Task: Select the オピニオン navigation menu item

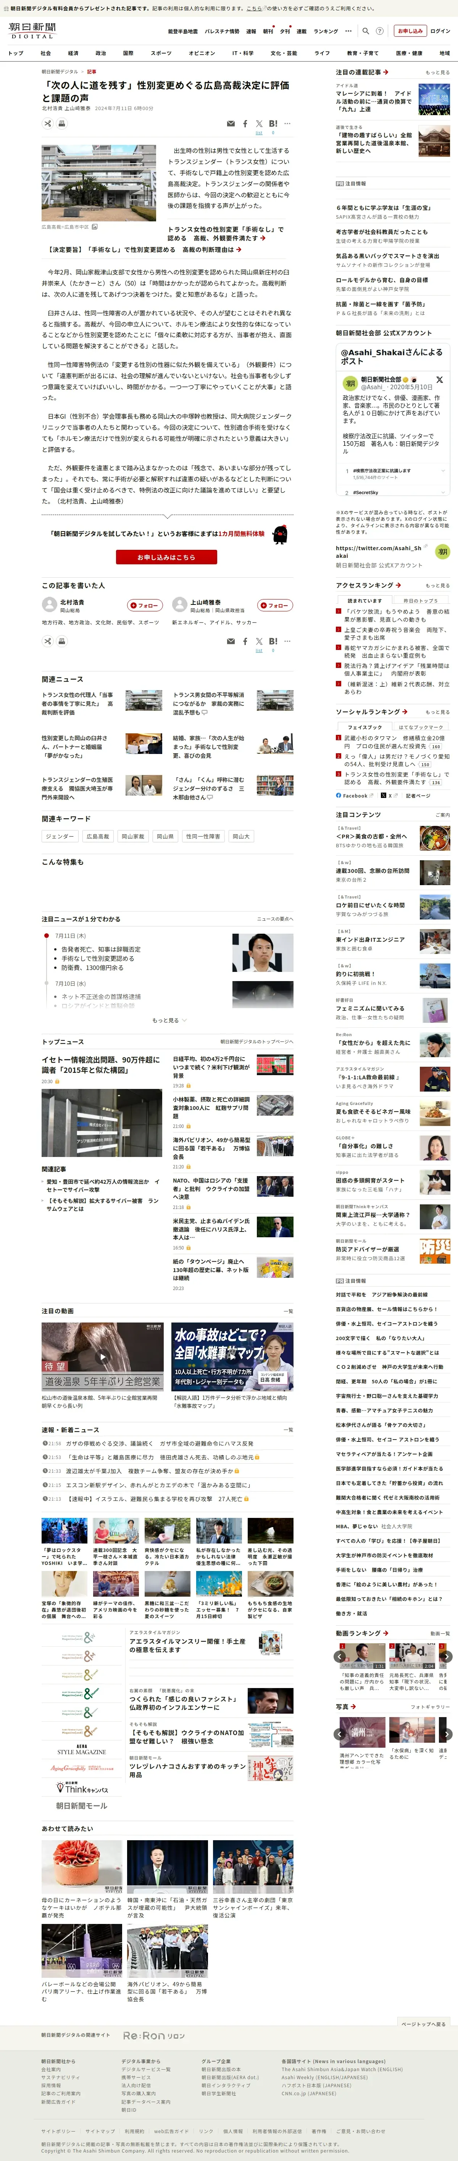Action: (202, 53)
